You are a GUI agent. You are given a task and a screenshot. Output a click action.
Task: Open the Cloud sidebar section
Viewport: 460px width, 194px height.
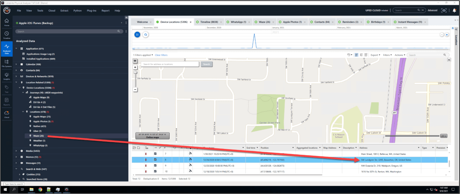pyautogui.click(x=6, y=114)
